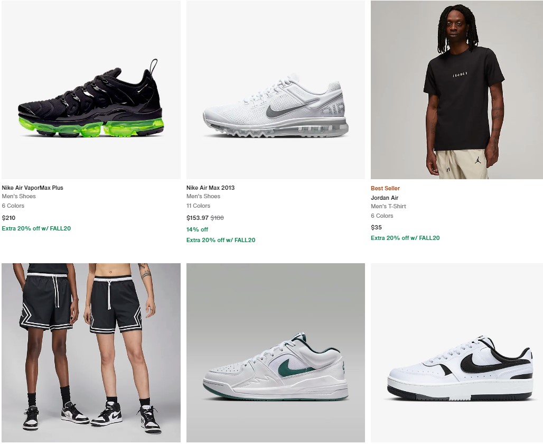Click the Nike Air Max 2013 title

pyautogui.click(x=210, y=188)
